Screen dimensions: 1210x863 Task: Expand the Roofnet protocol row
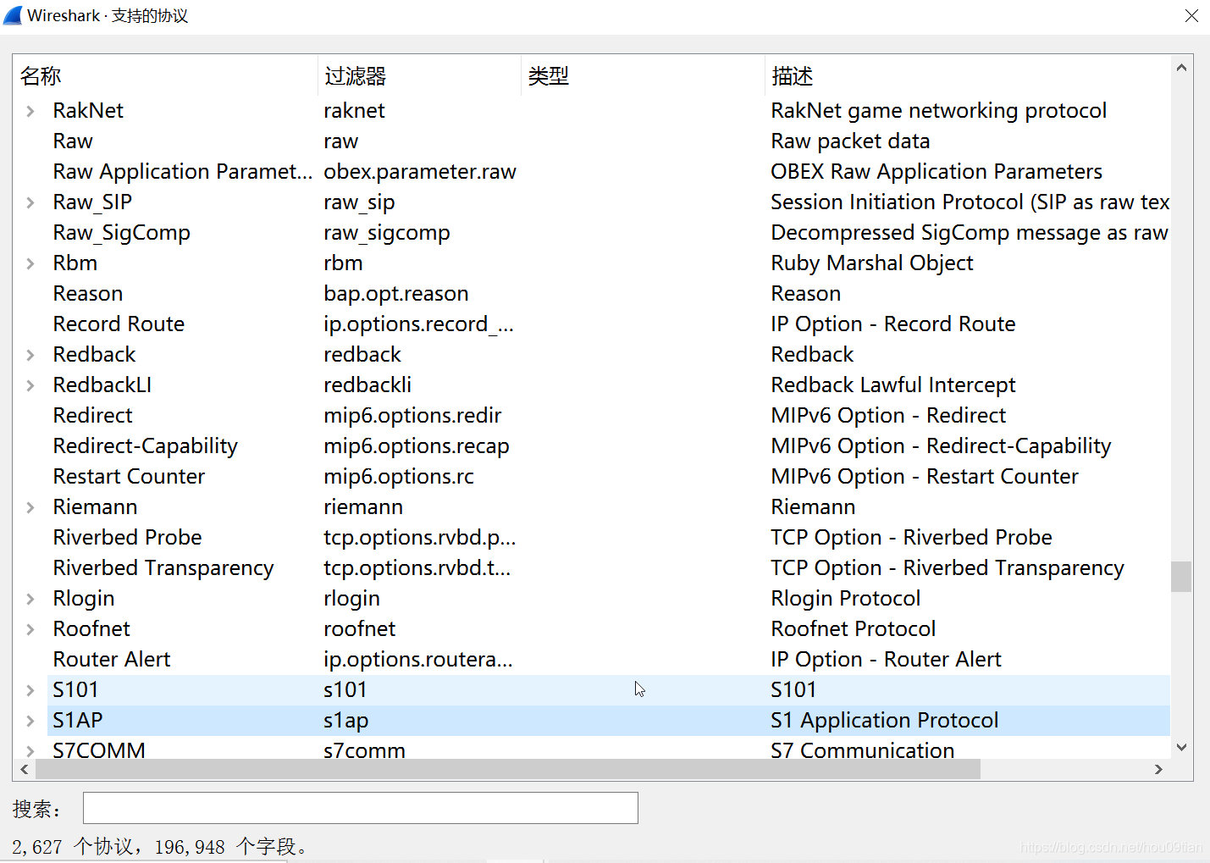pos(30,629)
